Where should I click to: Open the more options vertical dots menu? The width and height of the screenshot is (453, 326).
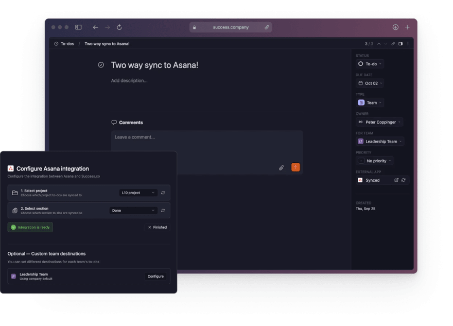click(408, 44)
